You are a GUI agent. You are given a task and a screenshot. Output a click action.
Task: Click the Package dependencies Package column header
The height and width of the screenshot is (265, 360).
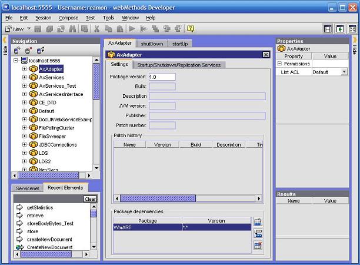click(x=148, y=221)
